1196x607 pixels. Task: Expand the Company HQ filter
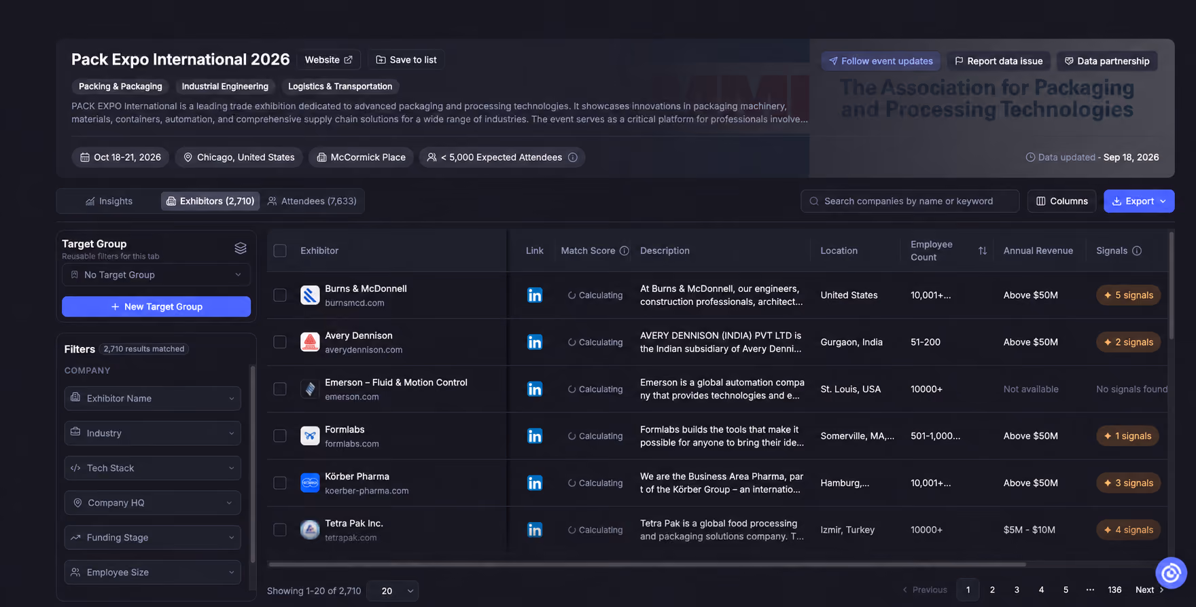(153, 503)
